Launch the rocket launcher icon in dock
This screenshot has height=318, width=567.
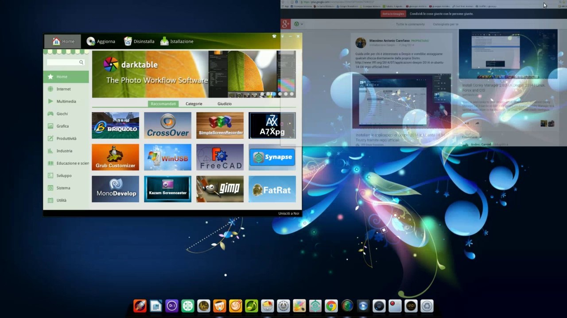(140, 306)
